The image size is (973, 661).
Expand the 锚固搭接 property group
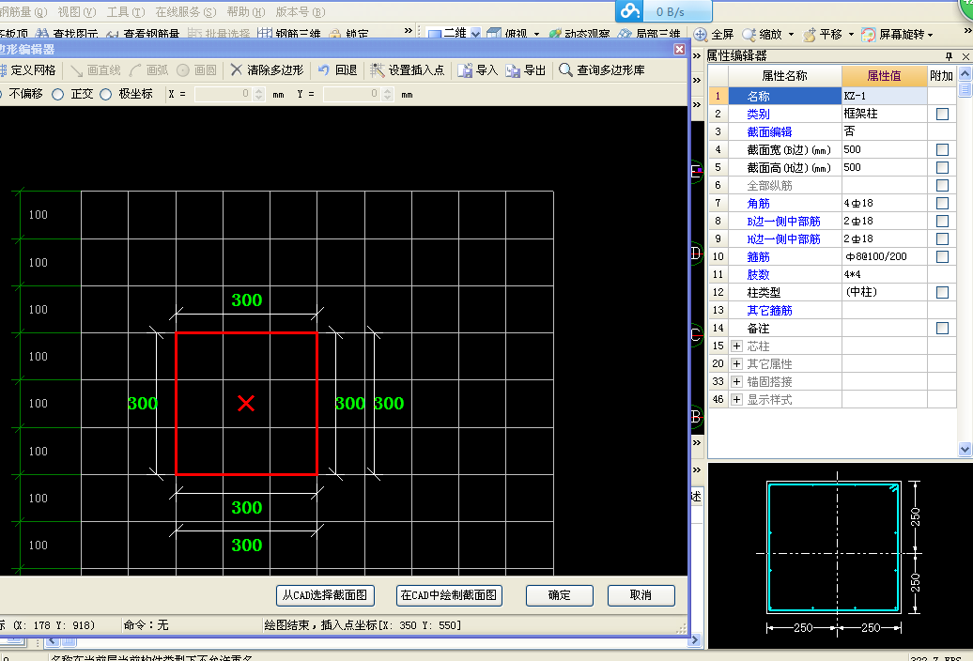736,381
